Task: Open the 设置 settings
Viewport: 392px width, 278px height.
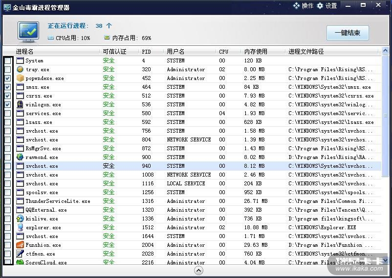Action: click(x=327, y=5)
